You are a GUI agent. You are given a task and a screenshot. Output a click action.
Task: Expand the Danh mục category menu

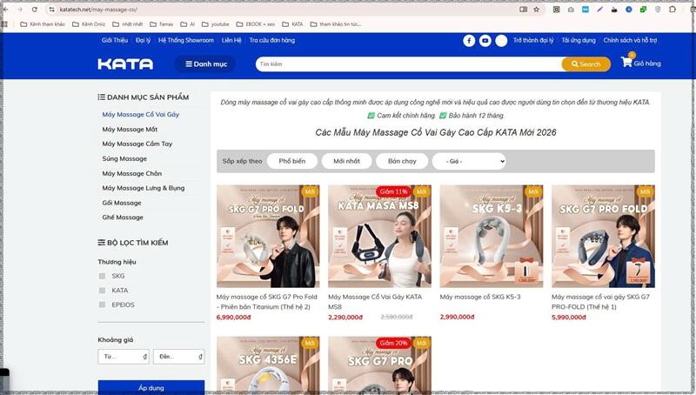[x=206, y=64]
